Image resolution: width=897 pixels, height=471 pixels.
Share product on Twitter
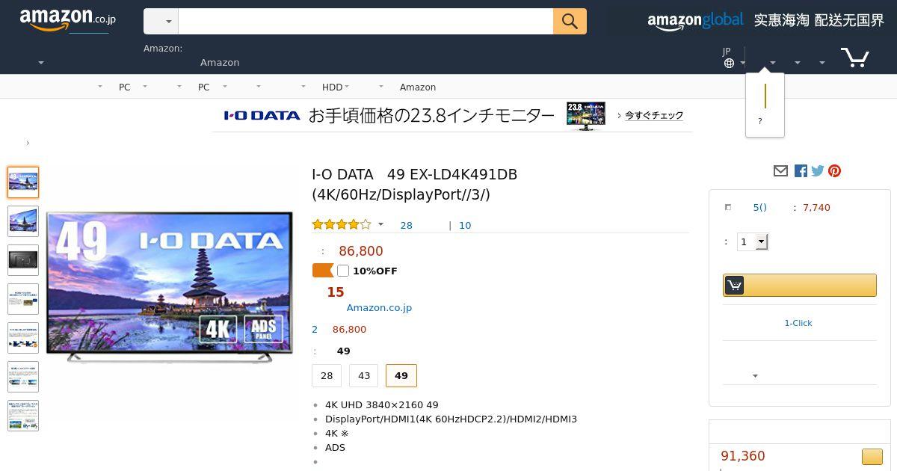(818, 171)
